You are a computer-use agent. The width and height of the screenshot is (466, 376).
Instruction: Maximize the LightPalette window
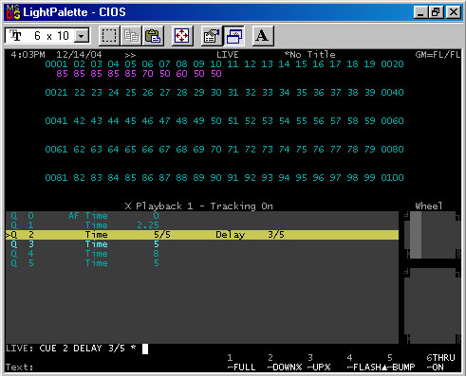[x=436, y=12]
